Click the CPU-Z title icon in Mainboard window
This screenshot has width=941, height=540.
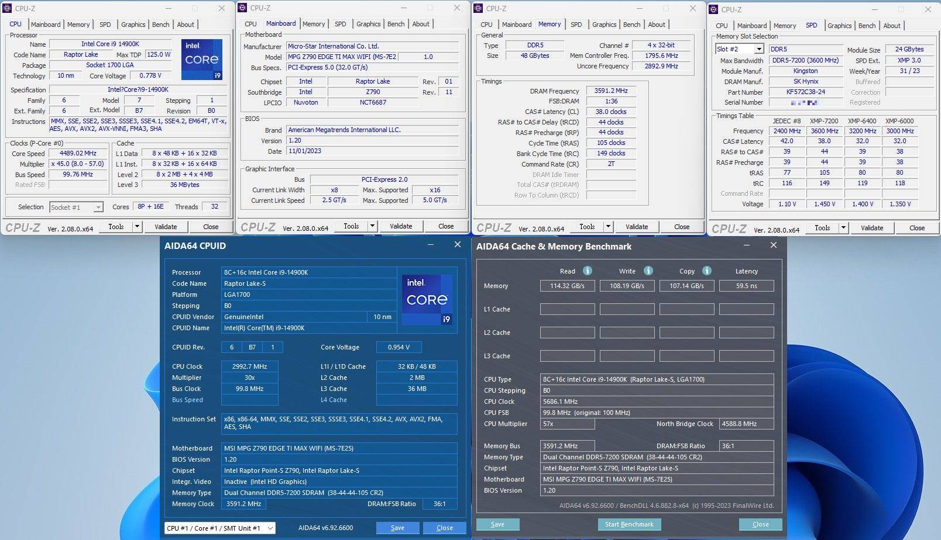point(243,8)
